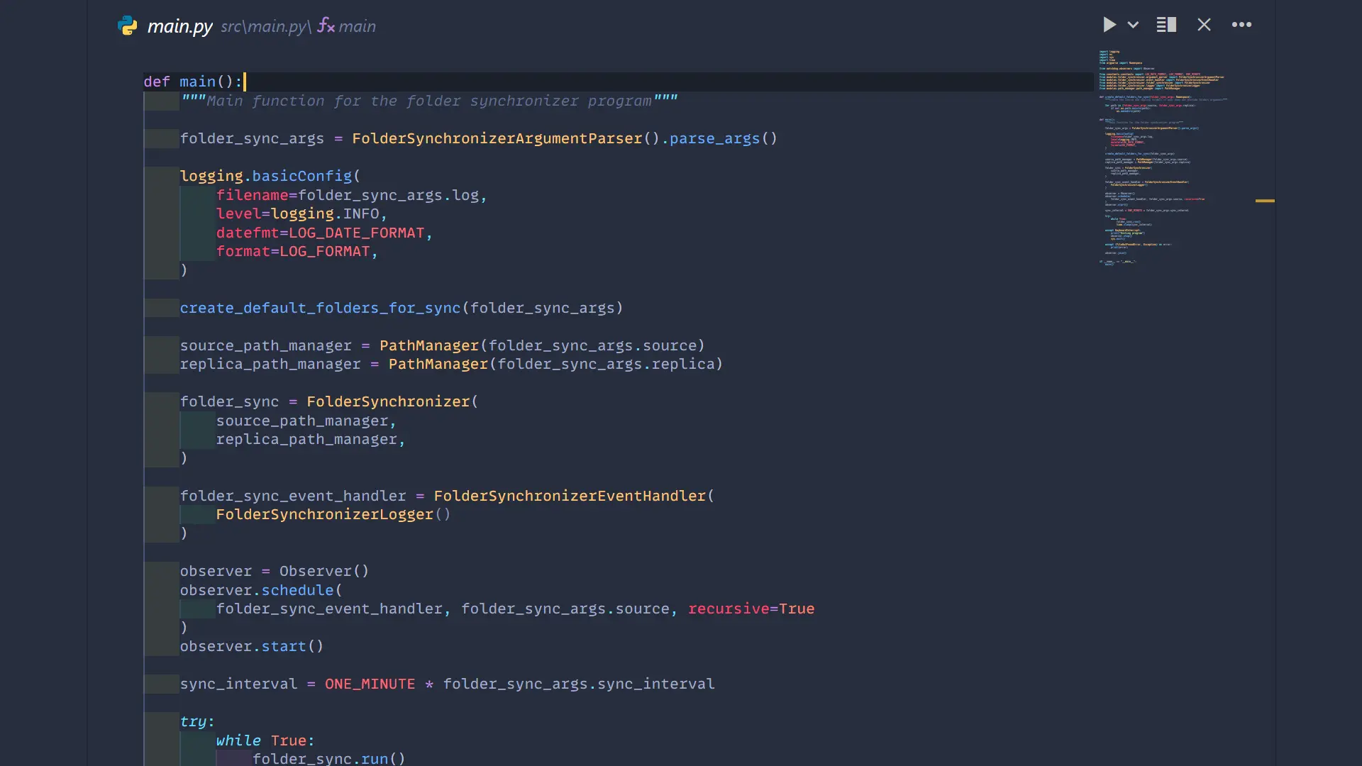Click the function symbol icon in breadcrumb

click(326, 26)
